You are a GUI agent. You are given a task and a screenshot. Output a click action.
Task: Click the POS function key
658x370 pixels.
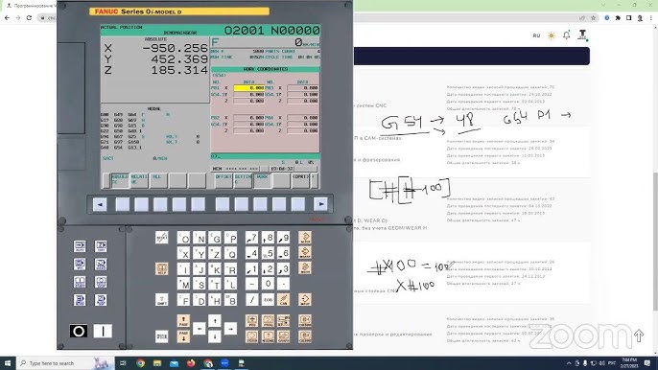[x=251, y=321]
